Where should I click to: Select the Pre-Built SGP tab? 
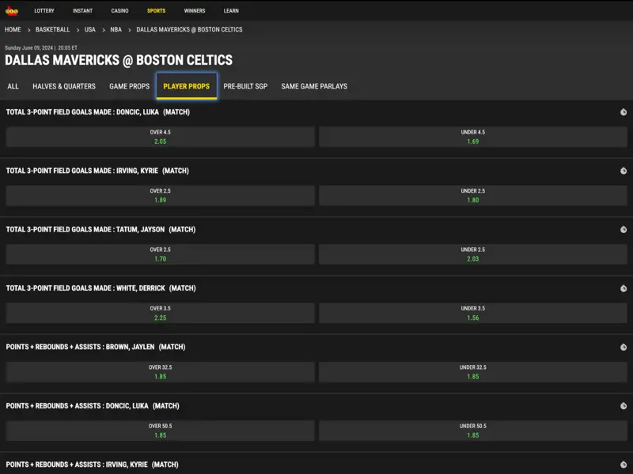pyautogui.click(x=245, y=86)
